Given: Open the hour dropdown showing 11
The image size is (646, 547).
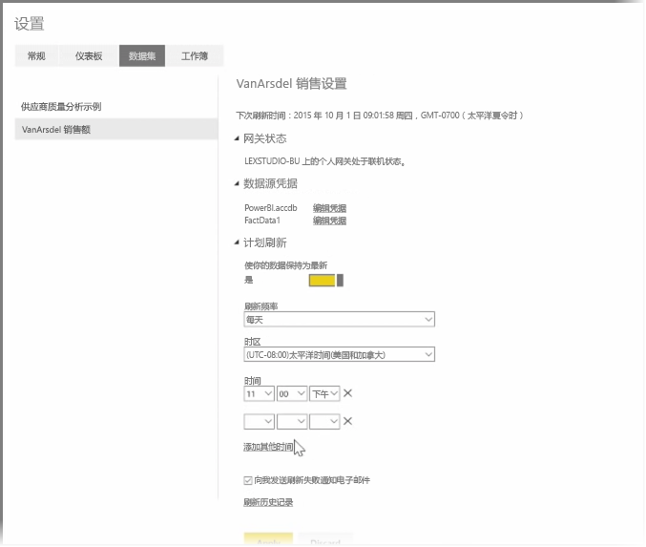Looking at the screenshot, I should point(259,393).
